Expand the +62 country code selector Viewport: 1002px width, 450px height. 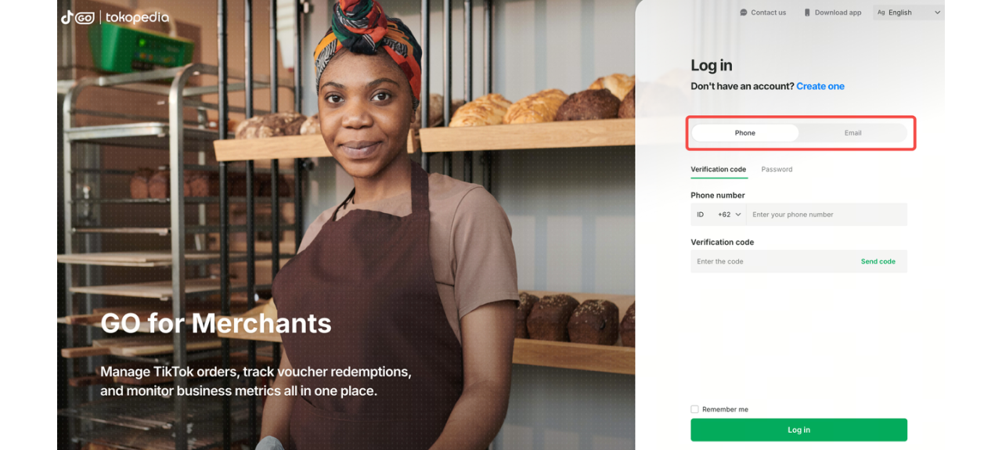[729, 214]
